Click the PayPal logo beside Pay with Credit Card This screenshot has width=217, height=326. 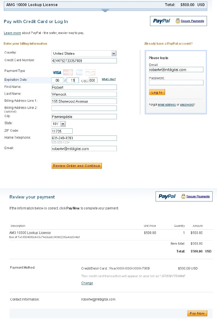point(161,21)
